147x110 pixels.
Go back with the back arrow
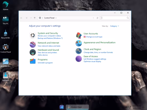tap(21, 18)
